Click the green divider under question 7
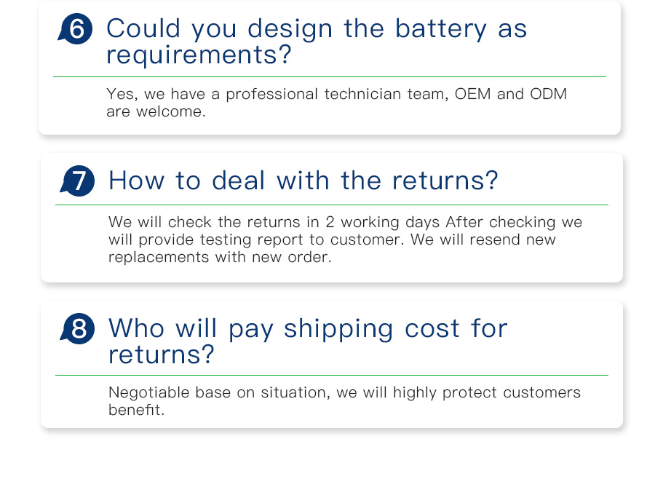The height and width of the screenshot is (487, 655). tap(332, 205)
